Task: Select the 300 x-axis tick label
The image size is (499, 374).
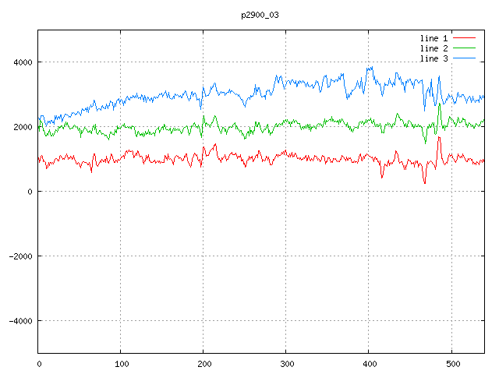Action: click(286, 363)
